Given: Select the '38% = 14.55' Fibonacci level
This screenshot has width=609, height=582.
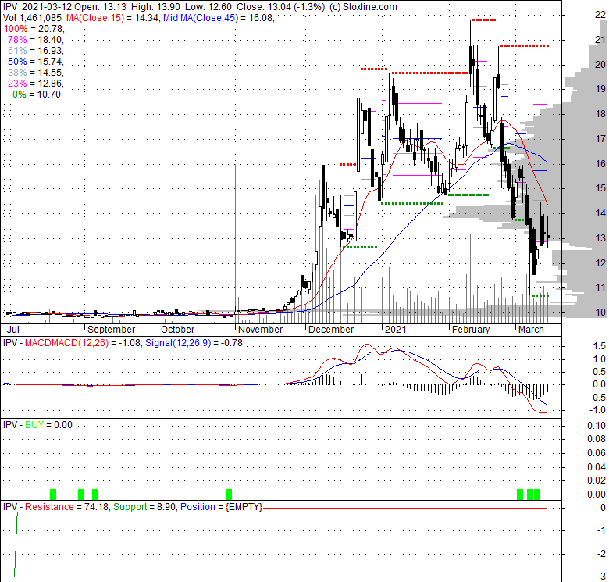Looking at the screenshot, I should [x=35, y=73].
